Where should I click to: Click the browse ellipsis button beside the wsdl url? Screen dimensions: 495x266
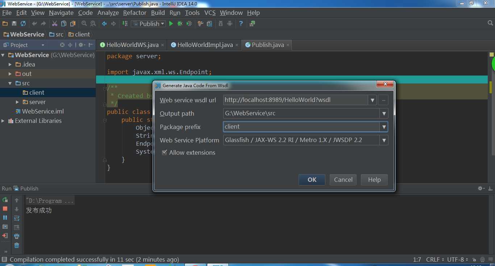tap(383, 100)
